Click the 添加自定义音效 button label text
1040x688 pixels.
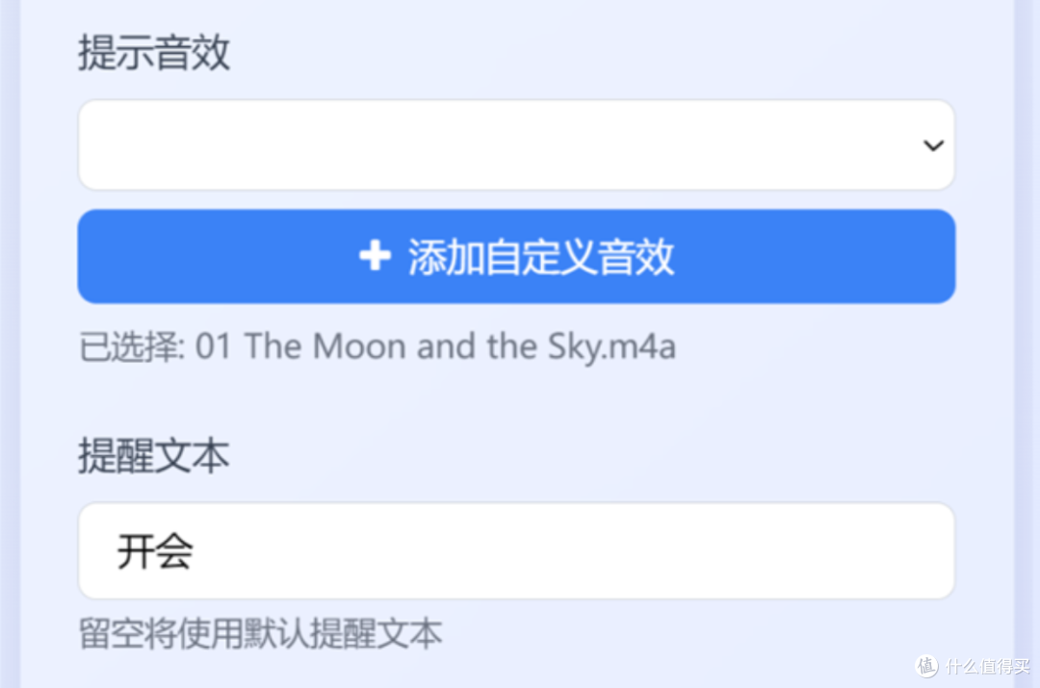tap(541, 257)
